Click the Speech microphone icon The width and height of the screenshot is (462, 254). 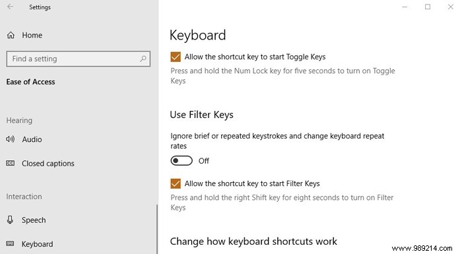[x=11, y=220]
